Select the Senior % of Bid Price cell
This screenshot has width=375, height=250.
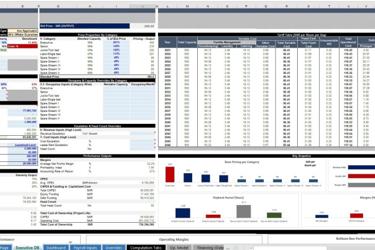point(116,46)
